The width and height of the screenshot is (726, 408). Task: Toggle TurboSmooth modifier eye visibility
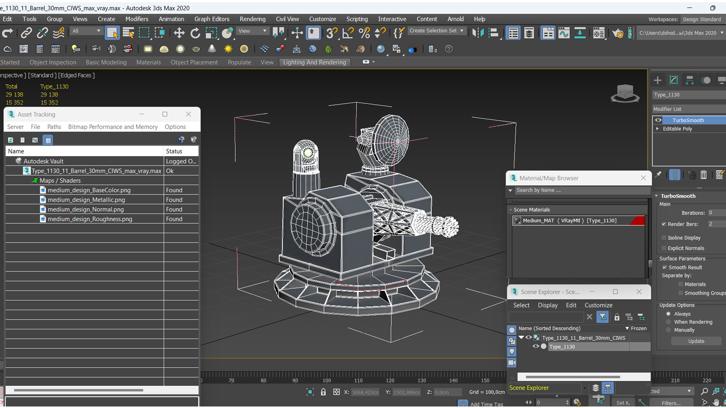coord(658,120)
